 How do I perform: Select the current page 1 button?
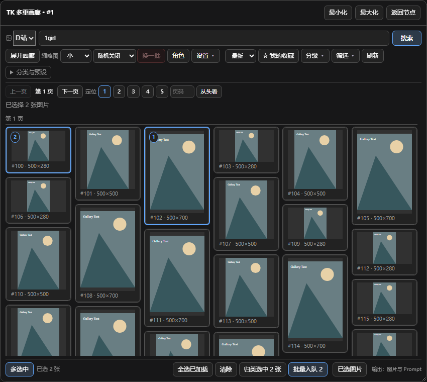[x=104, y=91]
